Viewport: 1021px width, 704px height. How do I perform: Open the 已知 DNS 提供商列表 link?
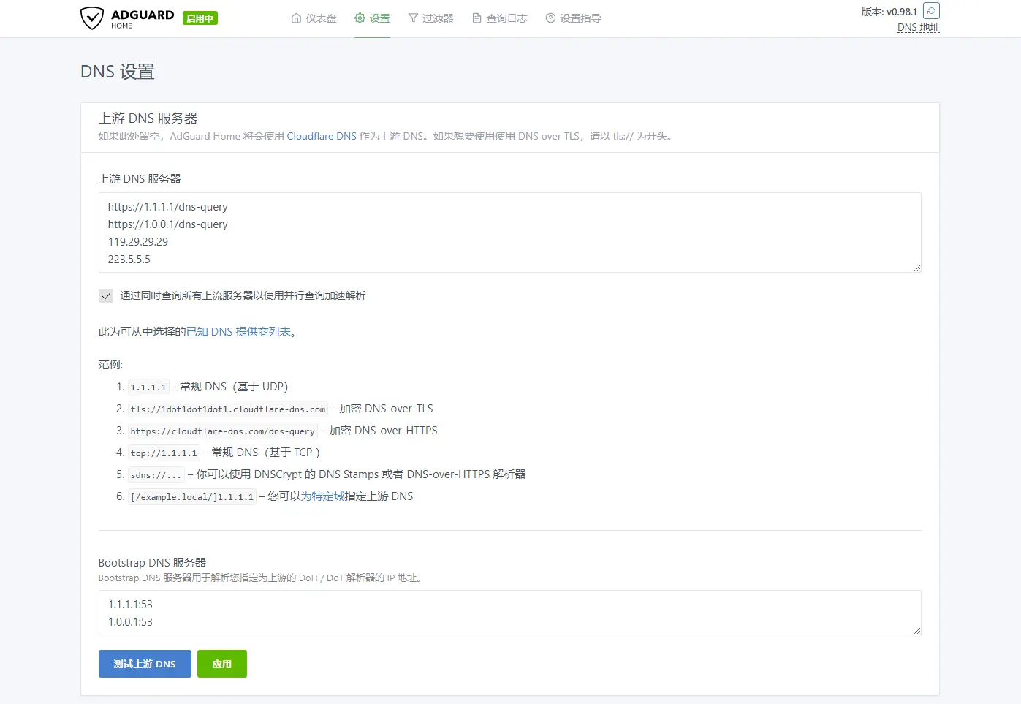[238, 332]
